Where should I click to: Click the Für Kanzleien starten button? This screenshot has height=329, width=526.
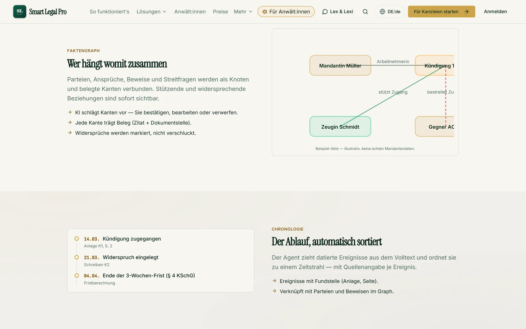pos(442,12)
